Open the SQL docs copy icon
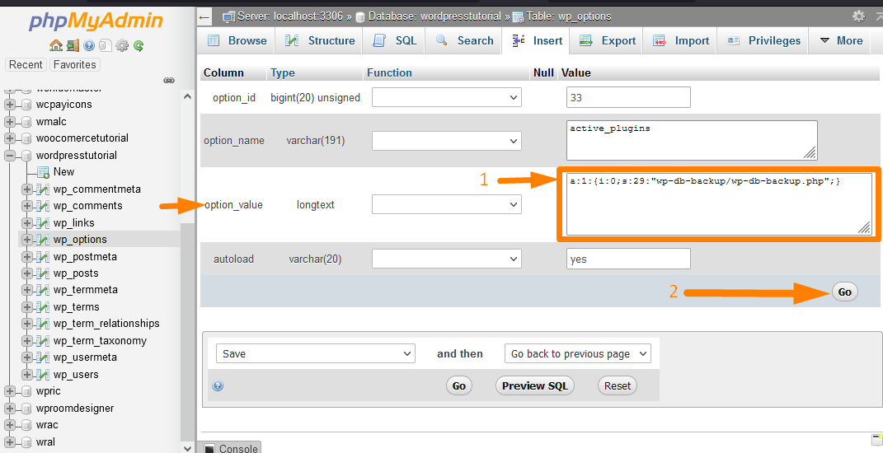Viewport: 883px width, 453px height. (106, 45)
